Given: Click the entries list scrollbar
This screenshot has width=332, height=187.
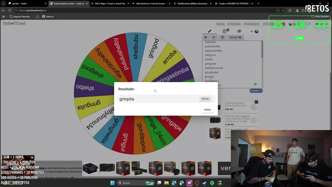Looking at the screenshot, I should [x=262, y=49].
